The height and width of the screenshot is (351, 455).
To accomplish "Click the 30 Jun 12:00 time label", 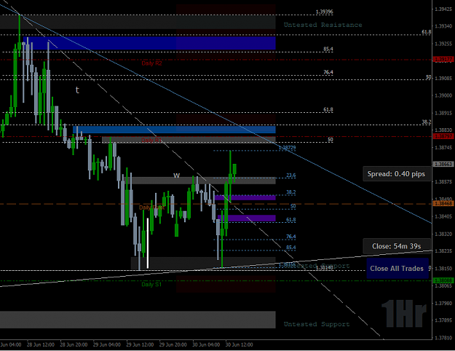I will pyautogui.click(x=239, y=344).
